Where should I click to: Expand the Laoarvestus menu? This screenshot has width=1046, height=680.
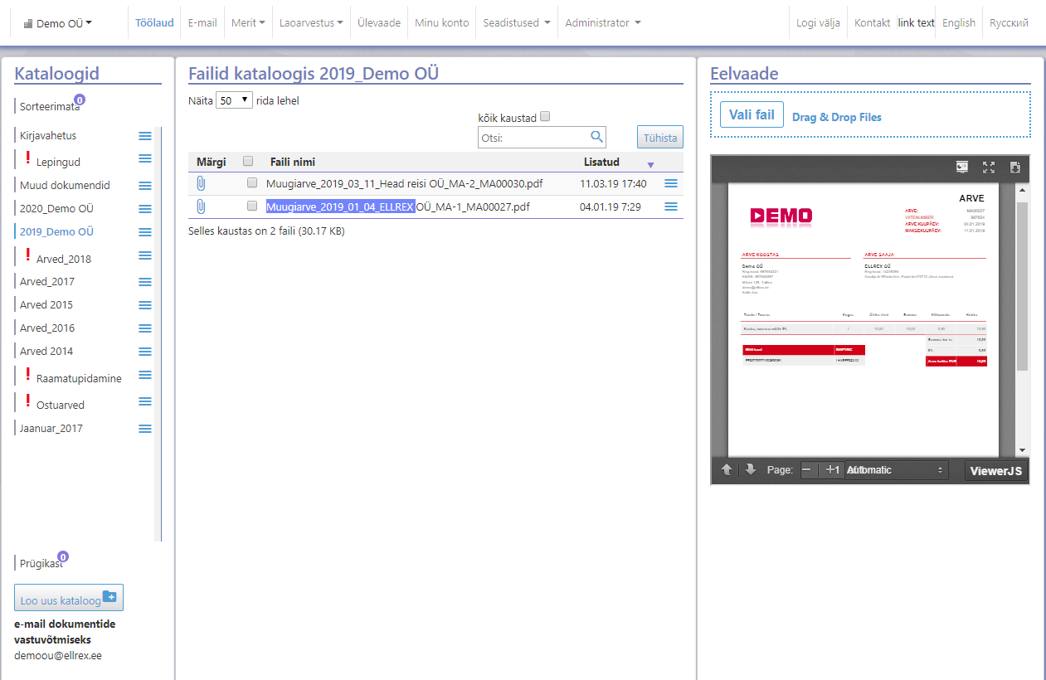311,23
